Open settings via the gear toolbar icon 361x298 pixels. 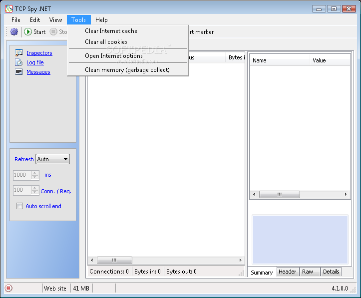pos(14,32)
